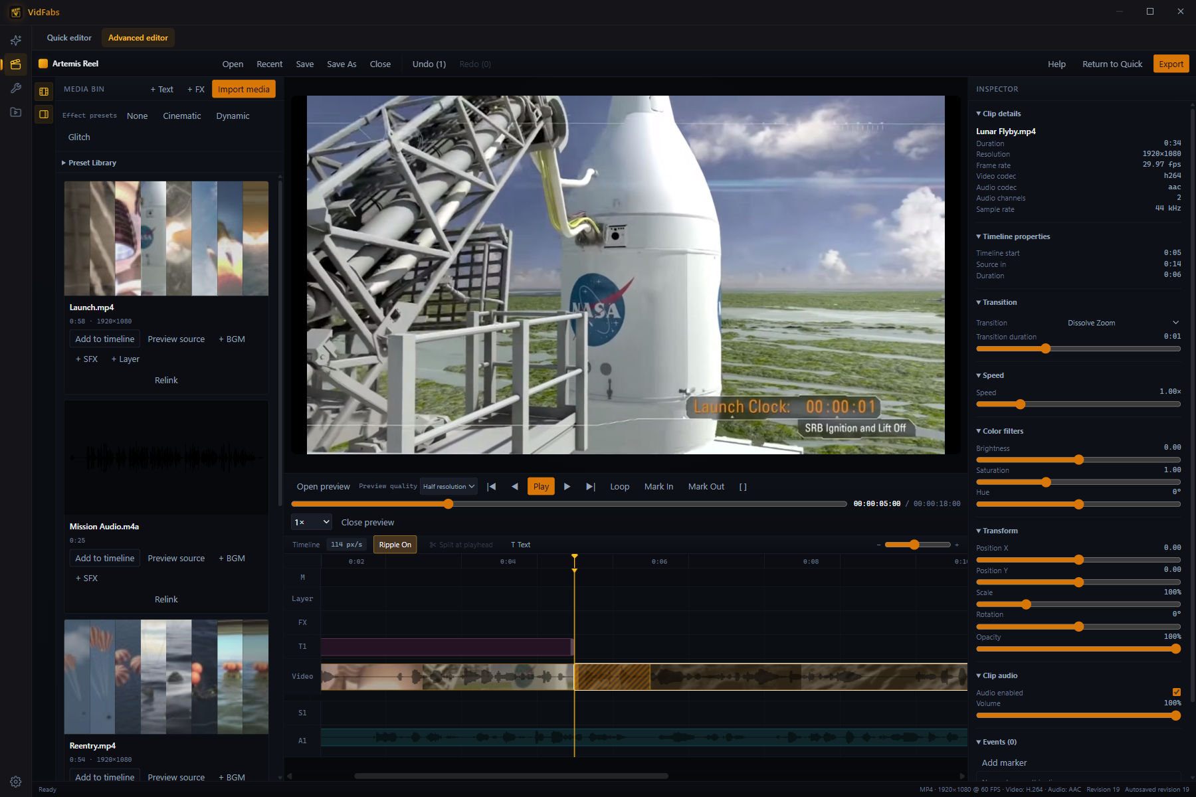Open the Dissolve Zoom transition dropdown
The width and height of the screenshot is (1196, 797).
click(1122, 323)
